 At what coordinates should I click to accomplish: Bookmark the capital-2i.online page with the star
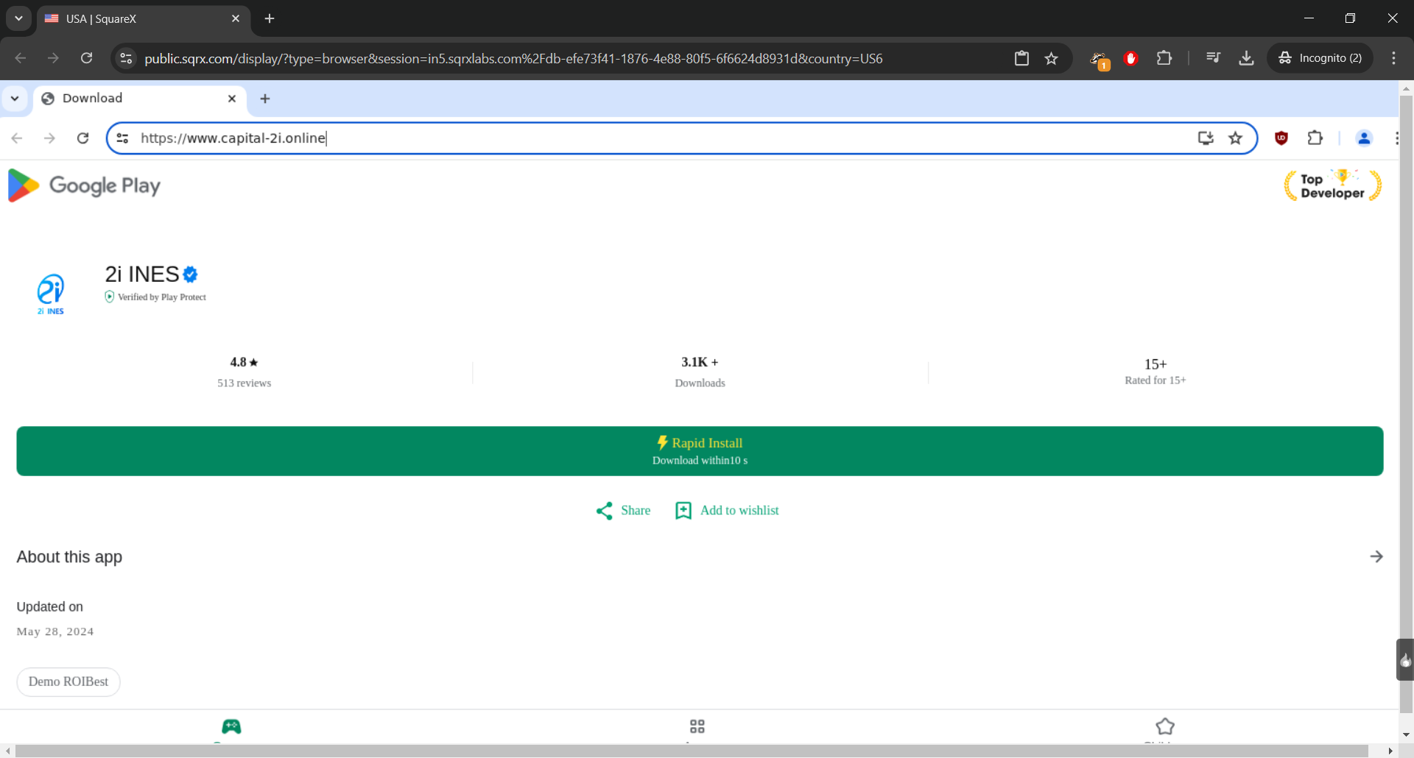[1235, 138]
